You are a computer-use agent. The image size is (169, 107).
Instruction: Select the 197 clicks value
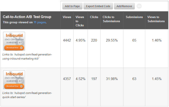(x=94, y=79)
